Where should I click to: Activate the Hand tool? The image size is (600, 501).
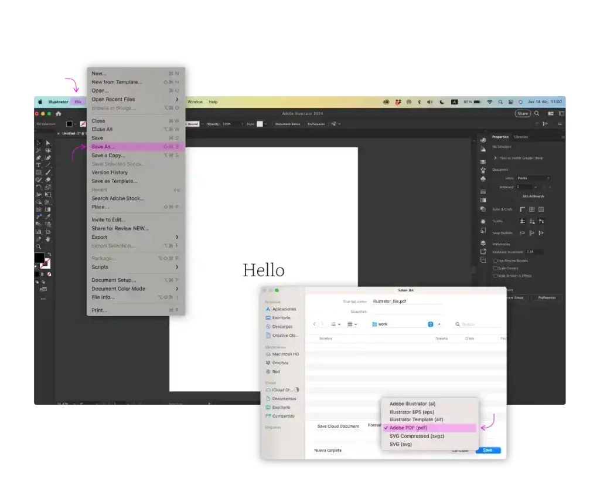pyautogui.click(x=48, y=239)
